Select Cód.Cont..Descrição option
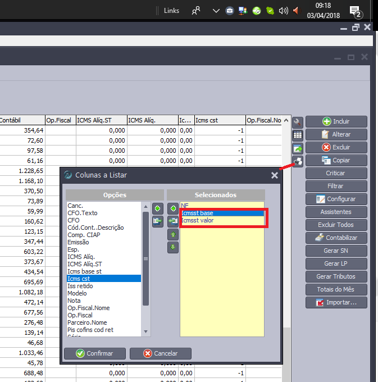The image size is (378, 382). click(104, 228)
